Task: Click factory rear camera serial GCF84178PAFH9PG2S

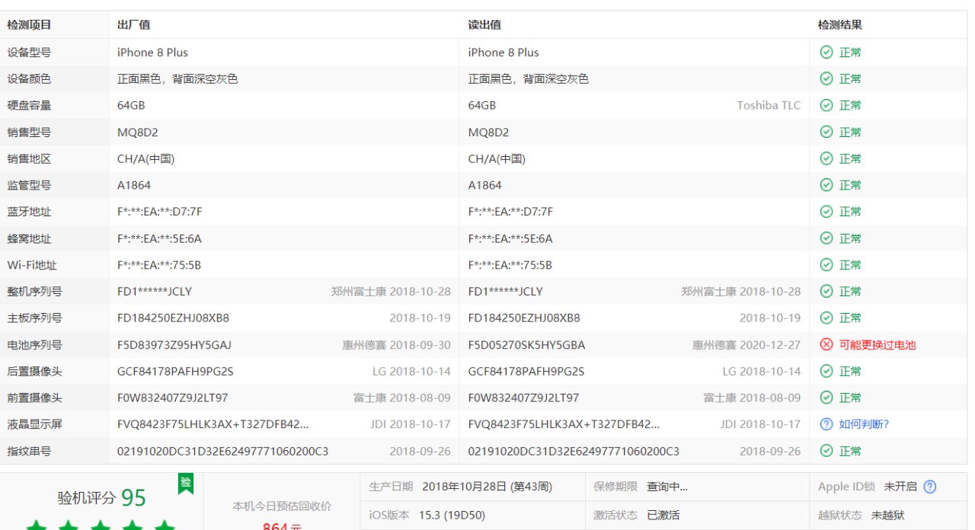Action: [x=175, y=372]
